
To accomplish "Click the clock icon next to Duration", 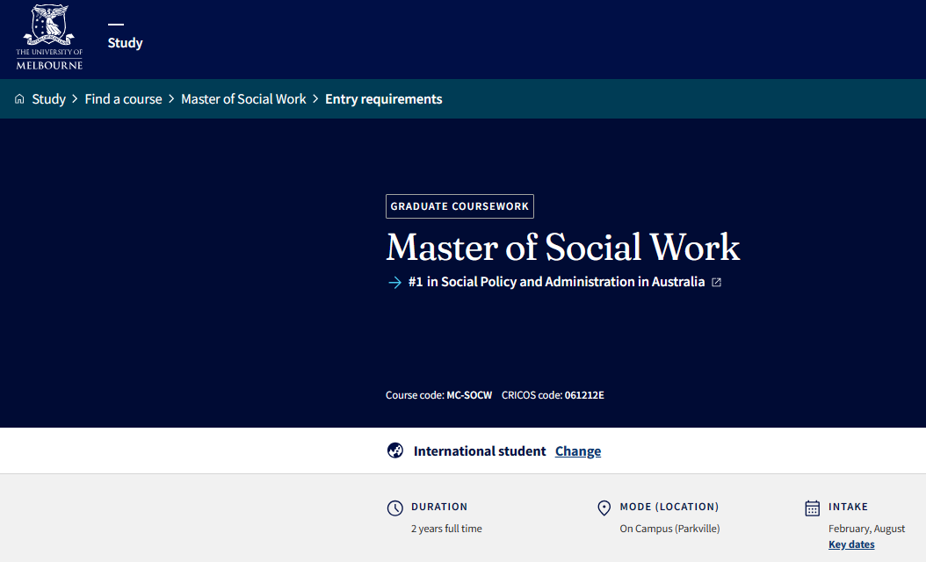I will pyautogui.click(x=395, y=508).
